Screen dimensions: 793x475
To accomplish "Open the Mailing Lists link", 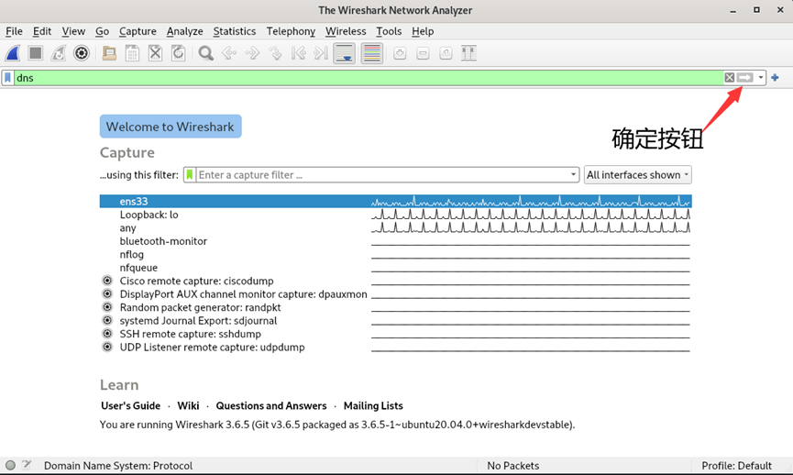I will point(373,405).
